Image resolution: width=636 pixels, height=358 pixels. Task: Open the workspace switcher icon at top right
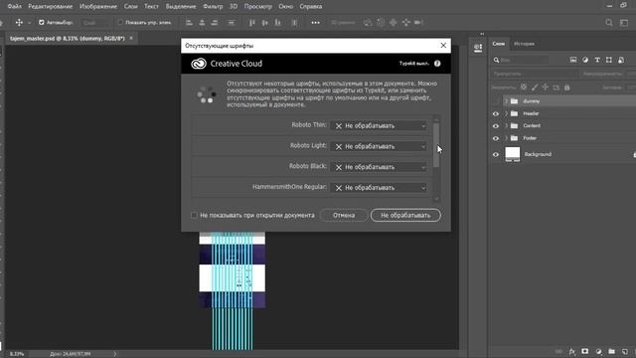(624, 23)
